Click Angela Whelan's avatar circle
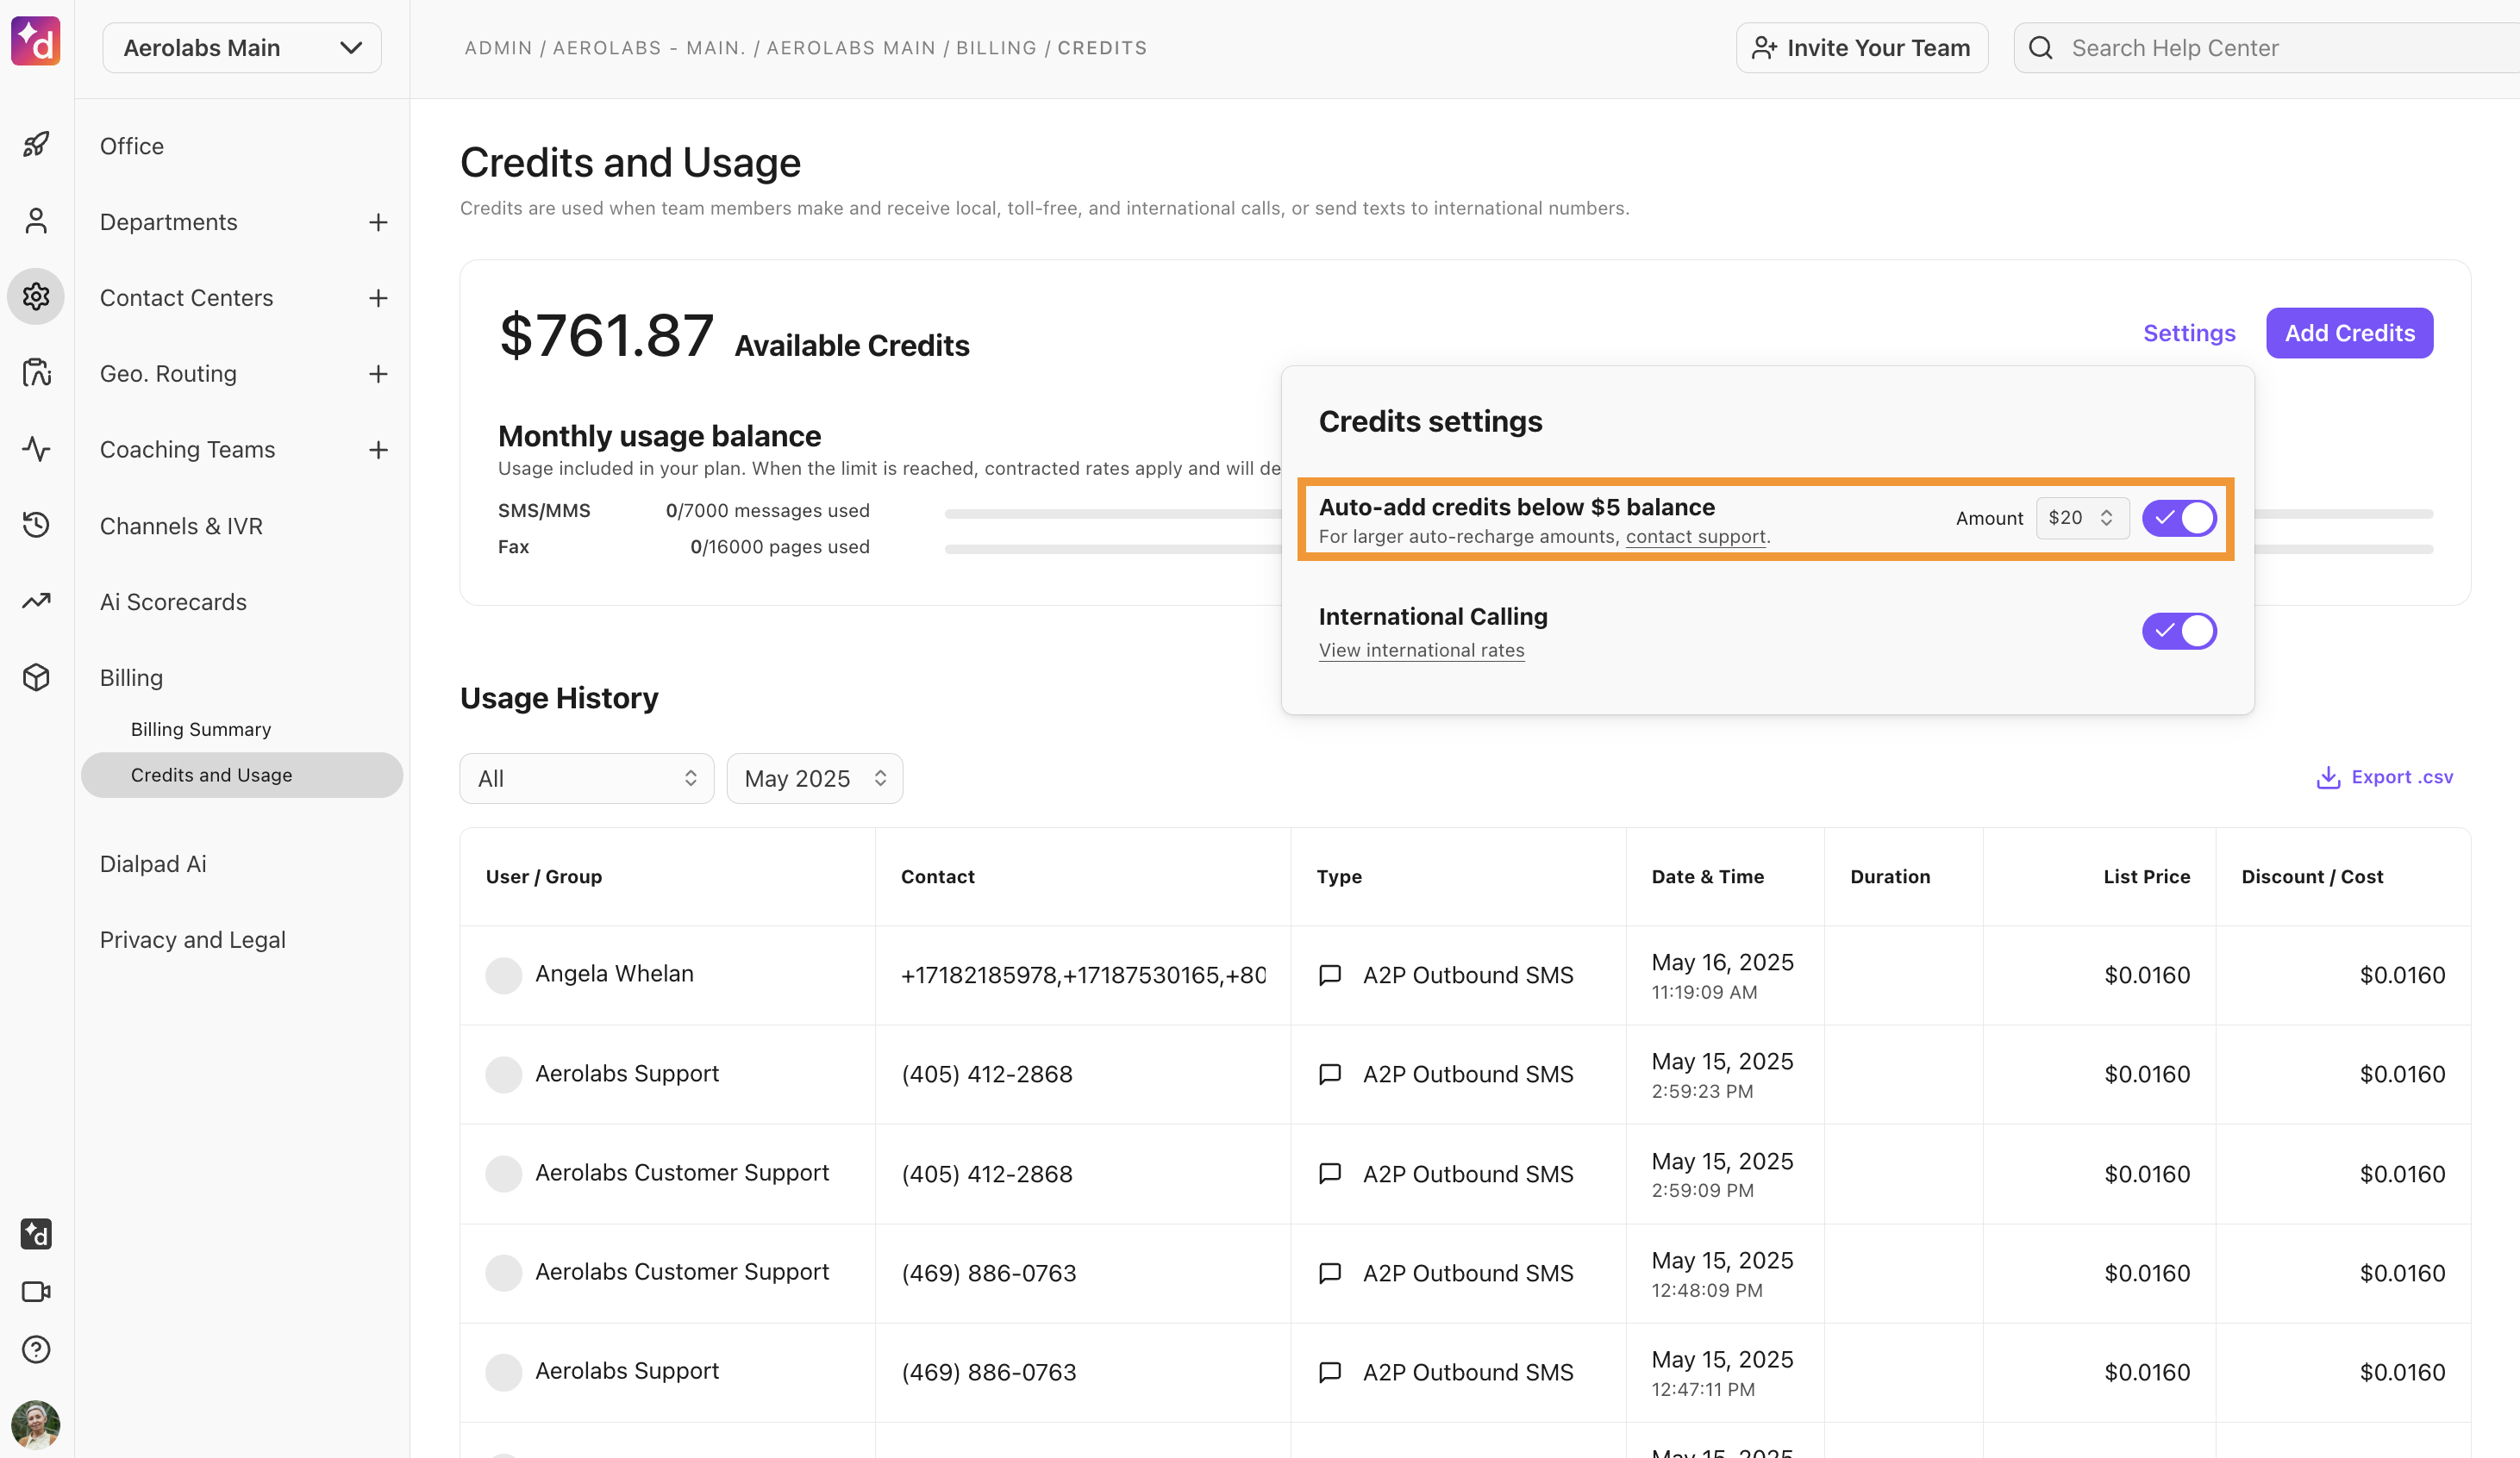2520x1458 pixels. (x=504, y=975)
